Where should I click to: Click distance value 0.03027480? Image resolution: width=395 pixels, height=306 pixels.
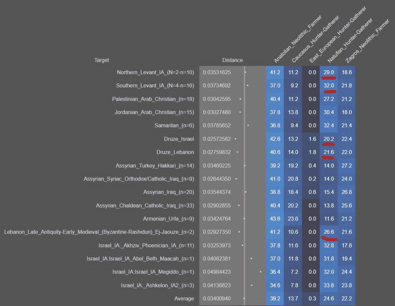[217, 112]
